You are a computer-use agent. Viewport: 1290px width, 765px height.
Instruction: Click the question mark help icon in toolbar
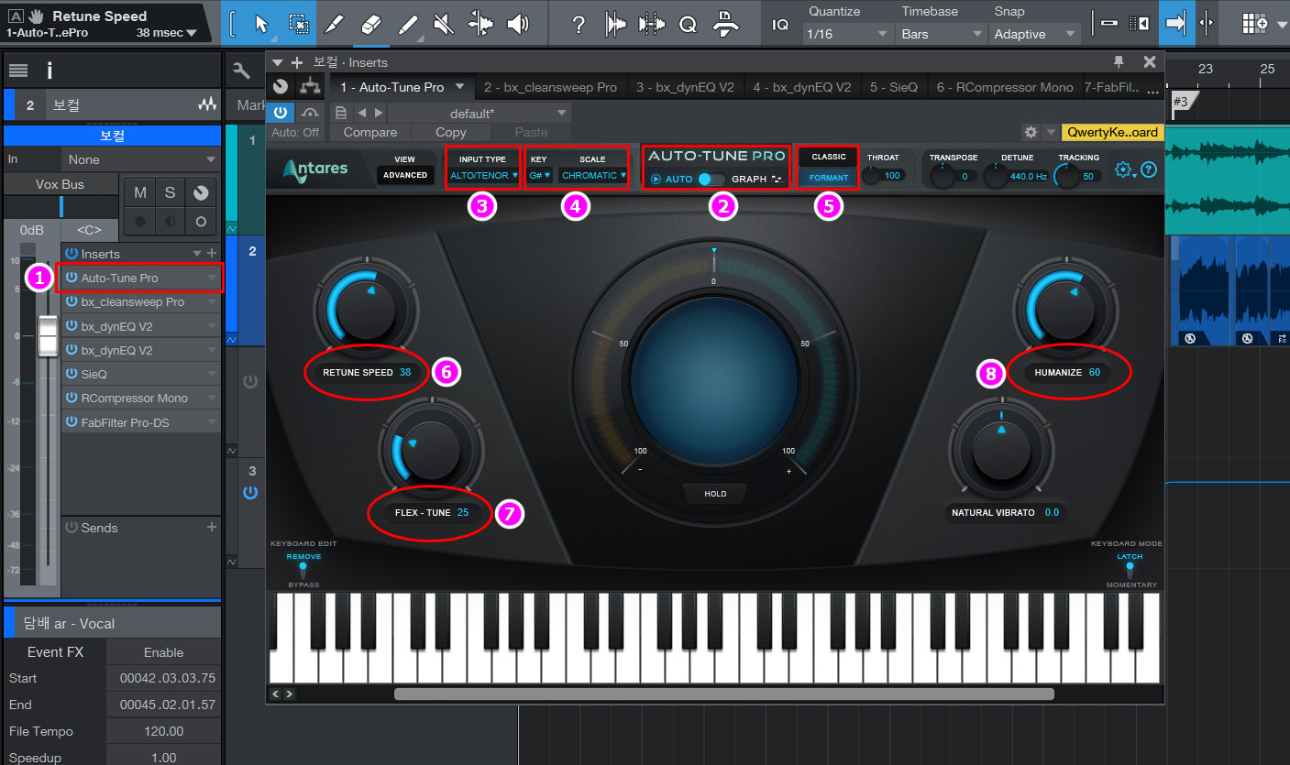[x=578, y=25]
